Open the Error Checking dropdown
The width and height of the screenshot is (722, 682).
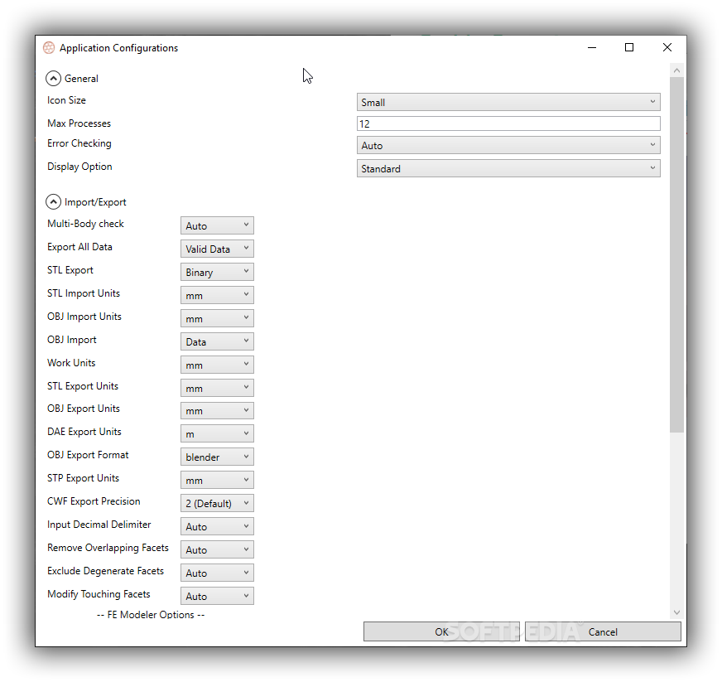(x=508, y=146)
